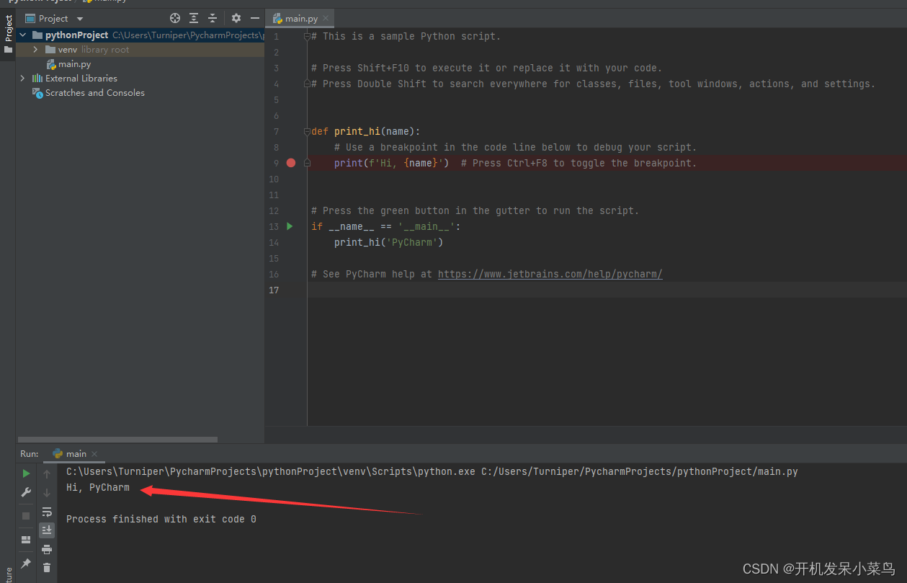Screen dimensions: 907x583
Task: Click the Print console output icon
Action: click(x=47, y=549)
